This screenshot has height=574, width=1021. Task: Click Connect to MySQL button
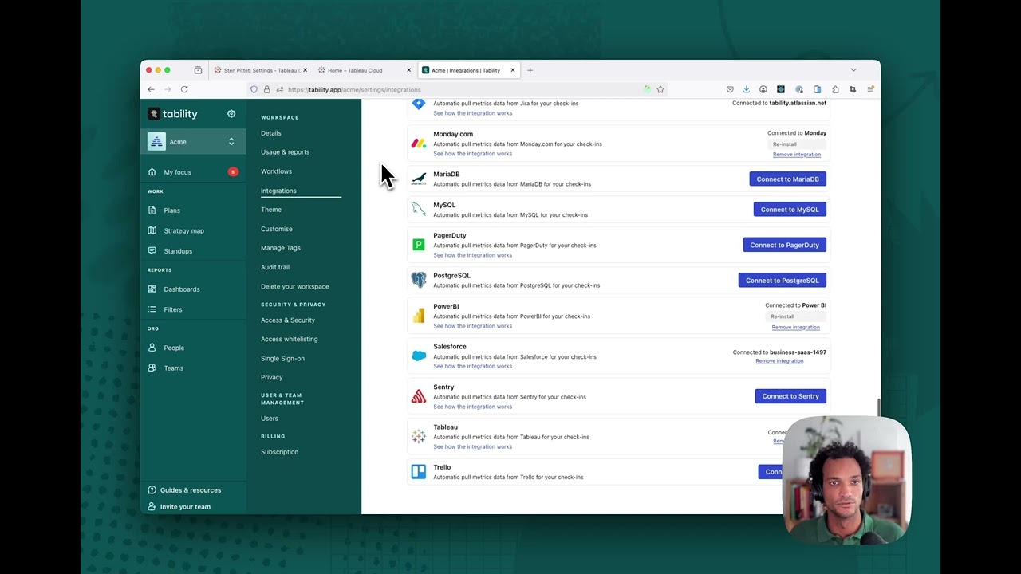coord(790,210)
